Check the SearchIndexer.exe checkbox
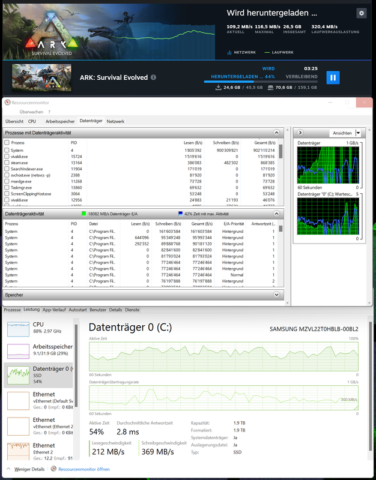 (x=7, y=169)
